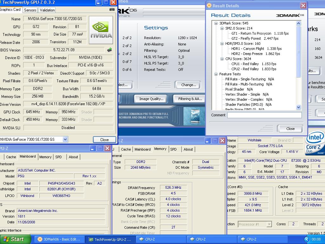
Task: Click the Fill Rate - Single-Texturing entry
Action: tap(249, 79)
